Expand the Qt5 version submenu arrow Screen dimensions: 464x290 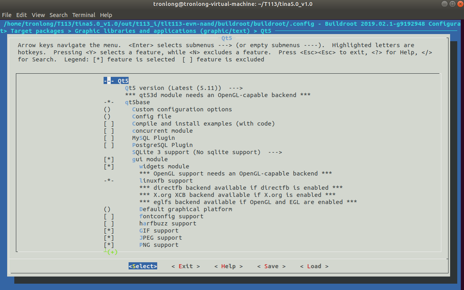[235, 88]
